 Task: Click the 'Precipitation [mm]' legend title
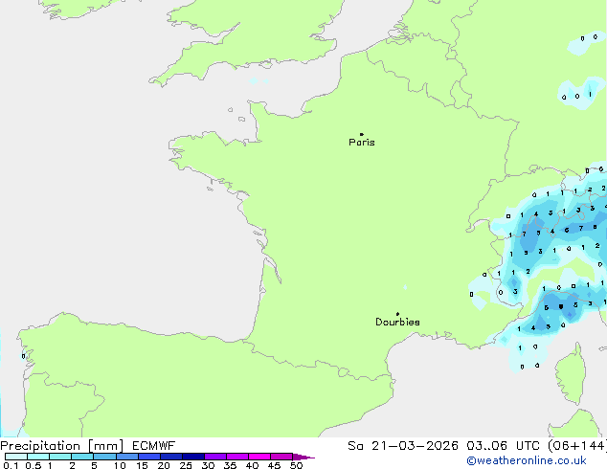tap(62, 446)
